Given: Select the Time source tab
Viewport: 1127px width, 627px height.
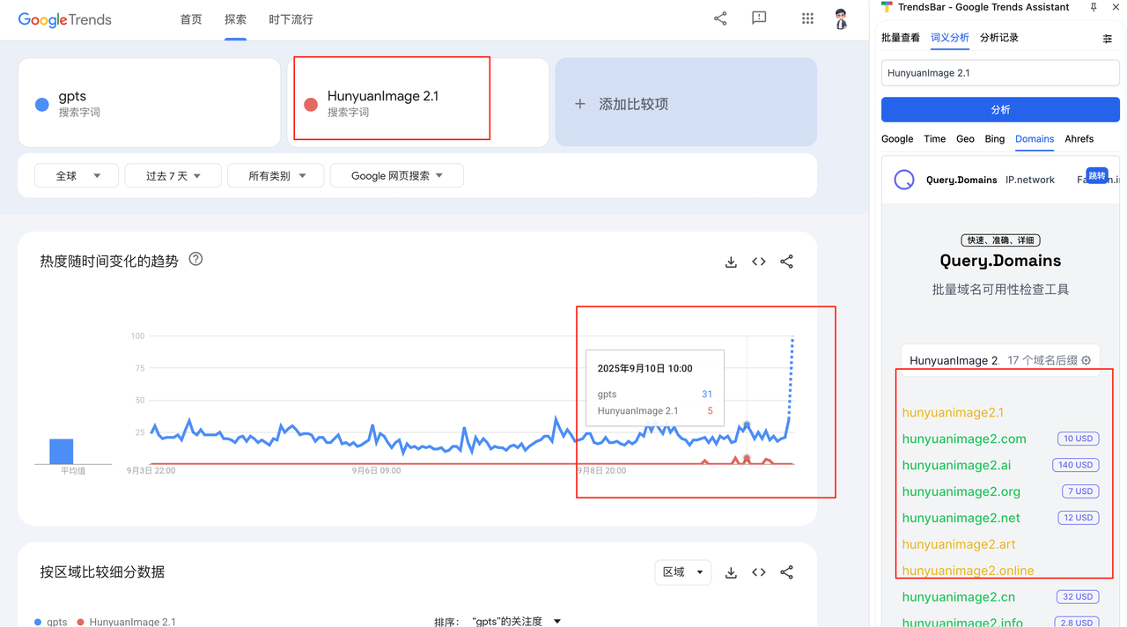Looking at the screenshot, I should pyautogui.click(x=935, y=139).
